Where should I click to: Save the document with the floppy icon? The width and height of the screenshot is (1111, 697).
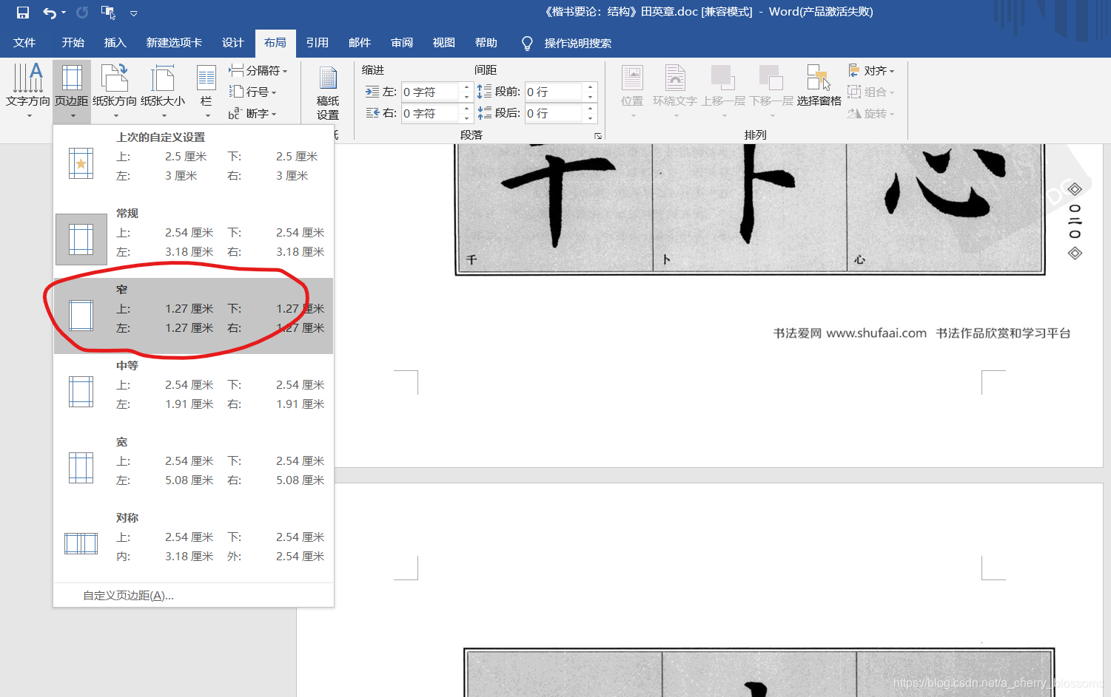[22, 13]
